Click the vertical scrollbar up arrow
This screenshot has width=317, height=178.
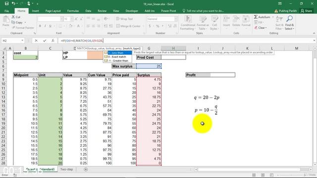pos(315,48)
